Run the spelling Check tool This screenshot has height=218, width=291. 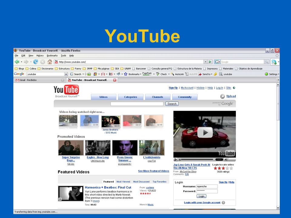tap(162, 74)
